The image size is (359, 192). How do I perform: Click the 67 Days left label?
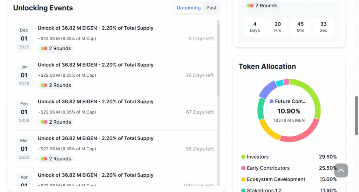coord(199,112)
